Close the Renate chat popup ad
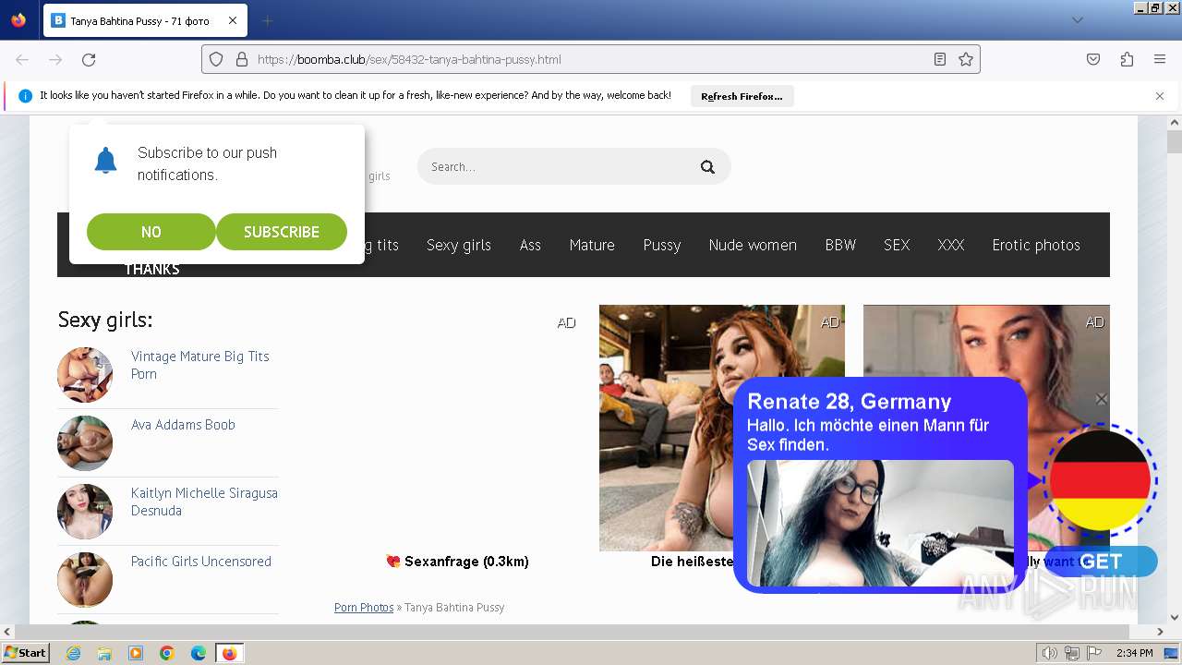 (x=1101, y=399)
